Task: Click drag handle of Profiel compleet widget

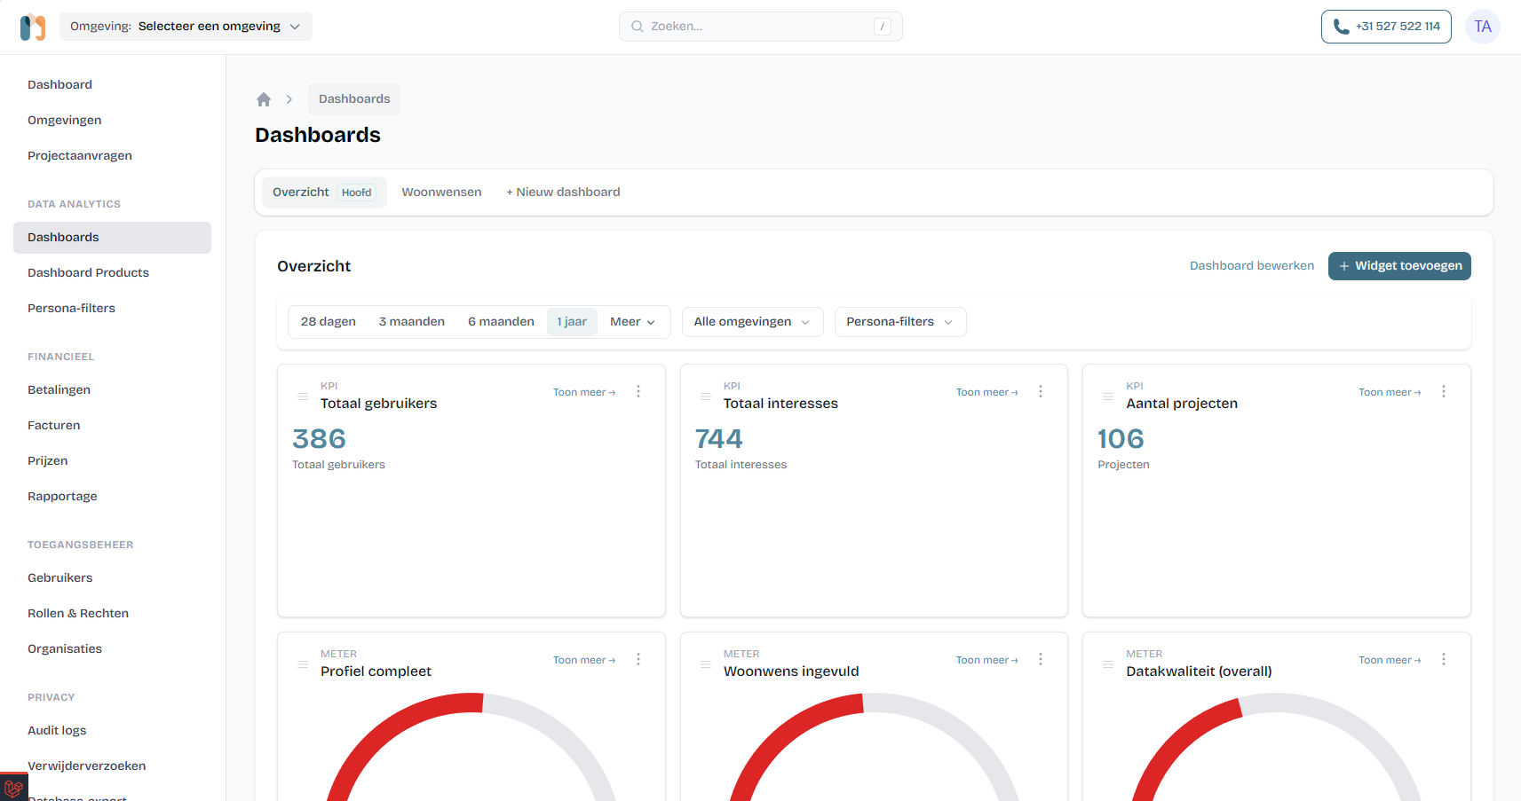Action: point(303,664)
